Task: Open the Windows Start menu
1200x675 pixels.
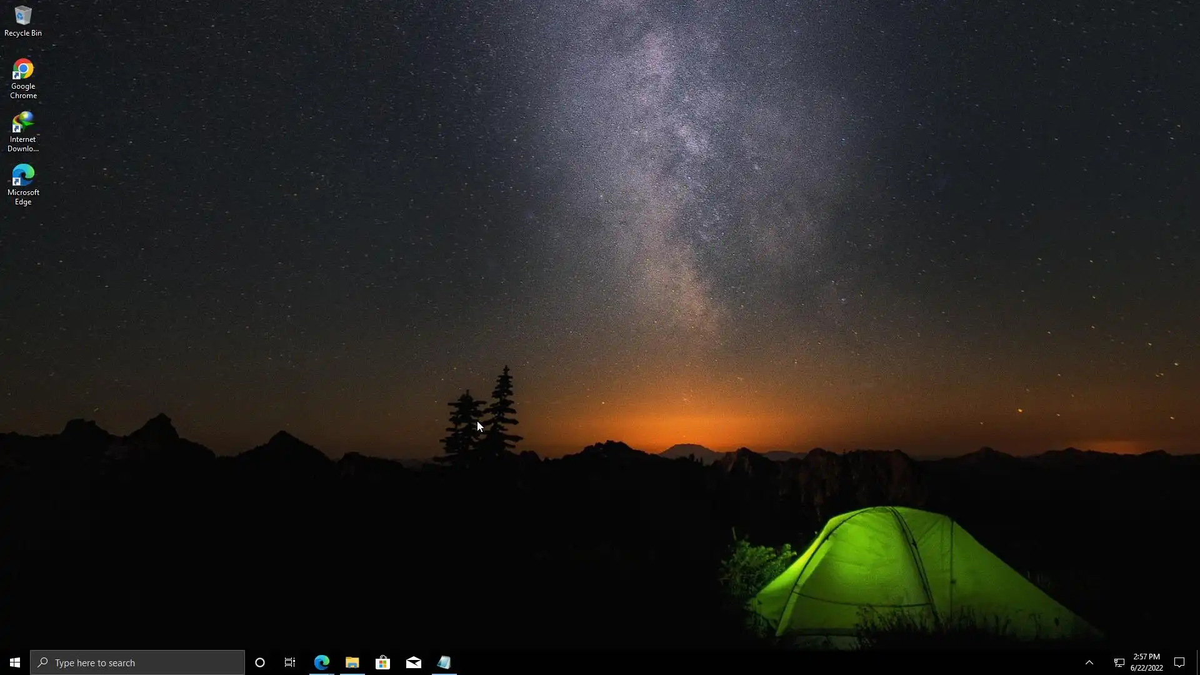Action: [x=15, y=662]
